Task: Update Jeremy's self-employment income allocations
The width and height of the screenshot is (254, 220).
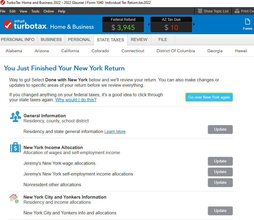Action: 220,172
